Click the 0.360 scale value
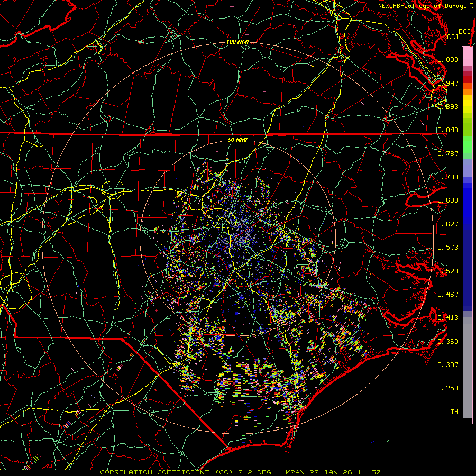Image resolution: width=476 pixels, height=476 pixels. pyautogui.click(x=448, y=342)
